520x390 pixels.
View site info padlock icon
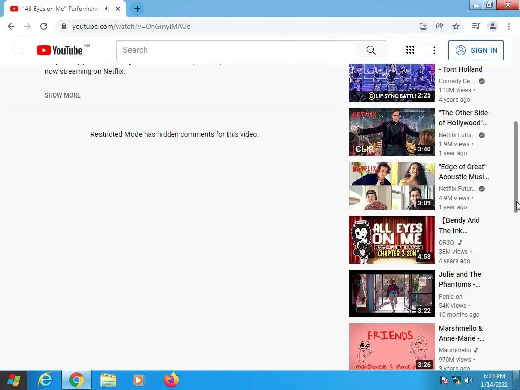[x=64, y=26]
